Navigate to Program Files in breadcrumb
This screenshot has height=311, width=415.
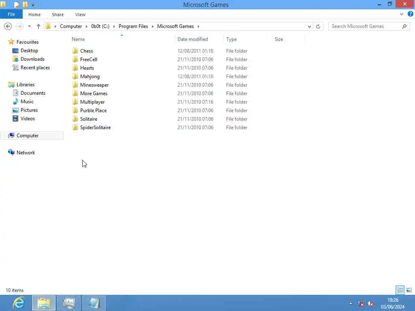133,26
